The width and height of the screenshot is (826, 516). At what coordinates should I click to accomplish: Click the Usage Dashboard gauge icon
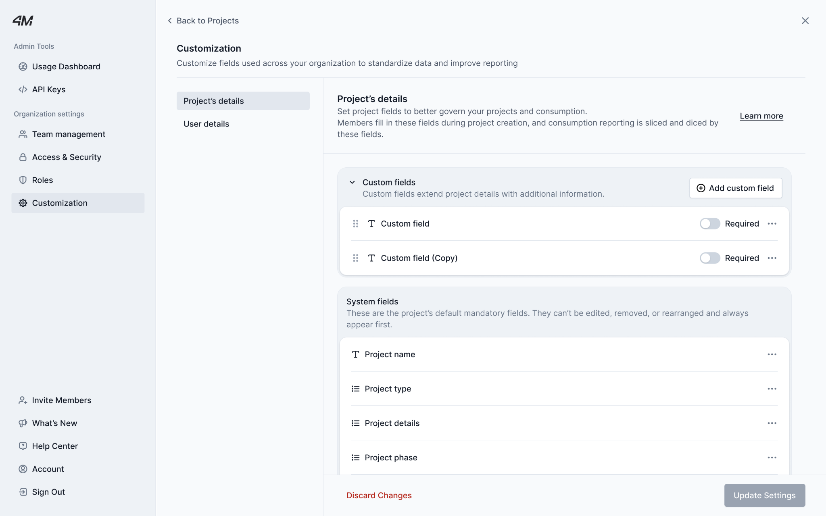tap(23, 67)
